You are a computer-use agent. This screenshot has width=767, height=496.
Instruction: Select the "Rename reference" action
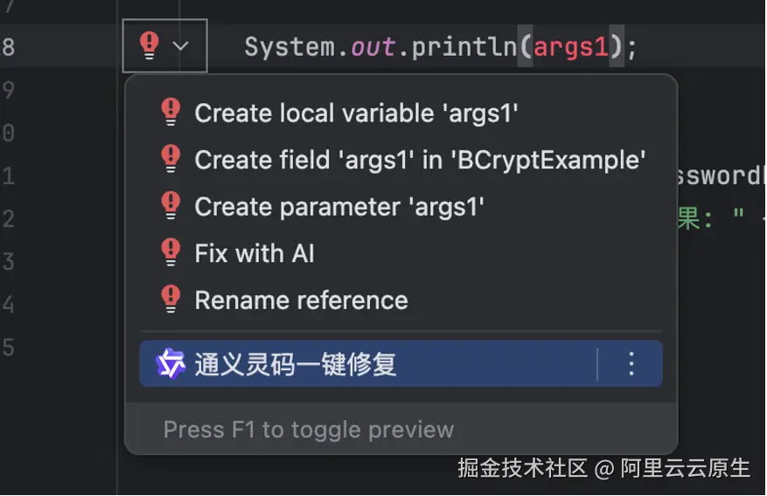(x=301, y=300)
